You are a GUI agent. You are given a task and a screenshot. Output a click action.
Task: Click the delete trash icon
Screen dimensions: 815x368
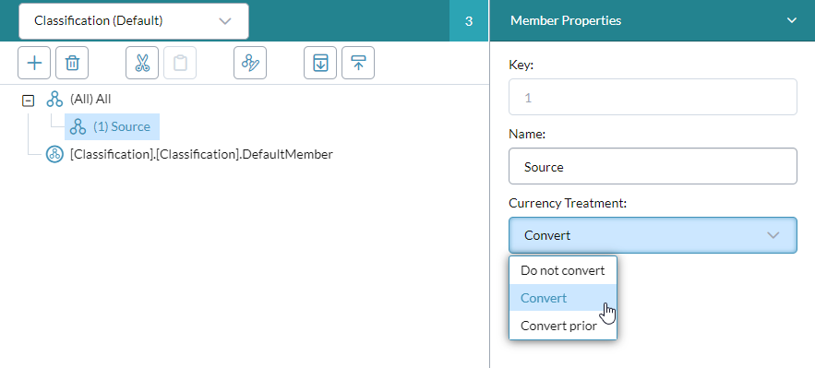click(72, 63)
